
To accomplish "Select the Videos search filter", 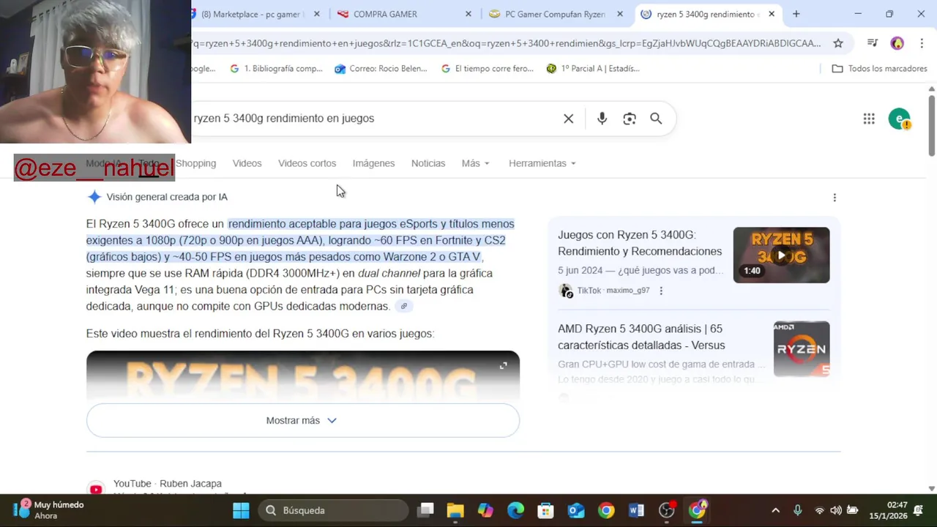I will coord(247,163).
